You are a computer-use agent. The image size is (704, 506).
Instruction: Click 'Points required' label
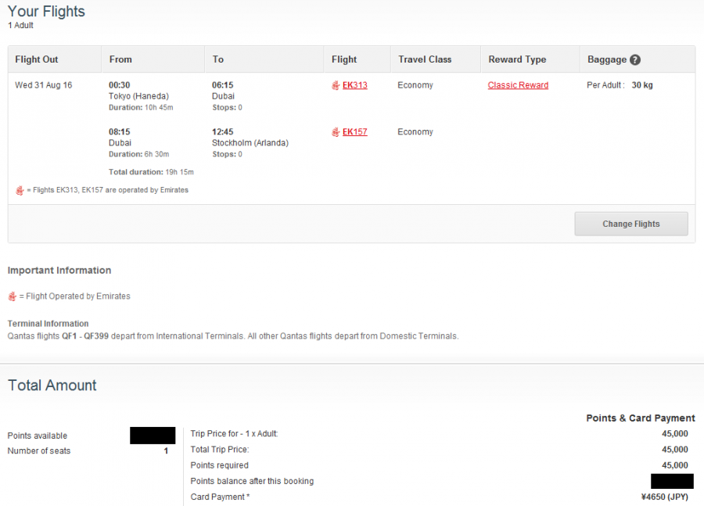[x=220, y=465]
